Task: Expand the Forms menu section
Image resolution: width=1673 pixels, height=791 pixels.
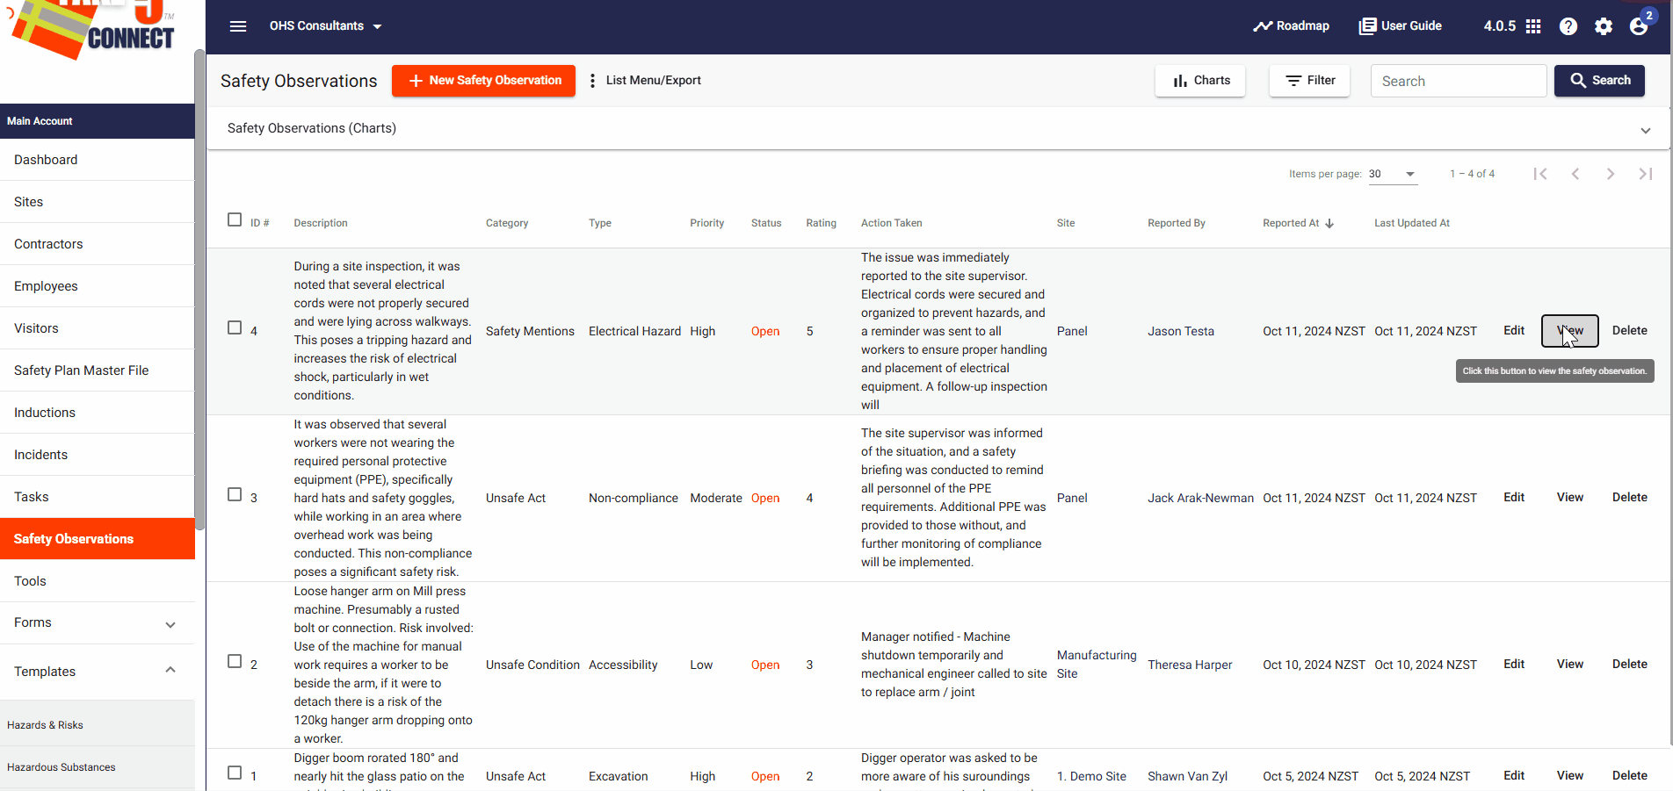Action: (97, 623)
